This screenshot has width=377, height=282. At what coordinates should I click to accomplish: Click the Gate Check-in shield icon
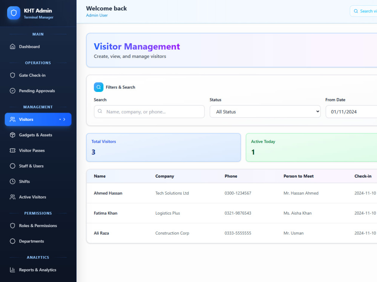point(12,75)
